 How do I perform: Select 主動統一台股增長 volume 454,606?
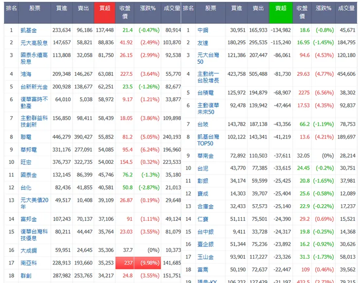(x=346, y=74)
